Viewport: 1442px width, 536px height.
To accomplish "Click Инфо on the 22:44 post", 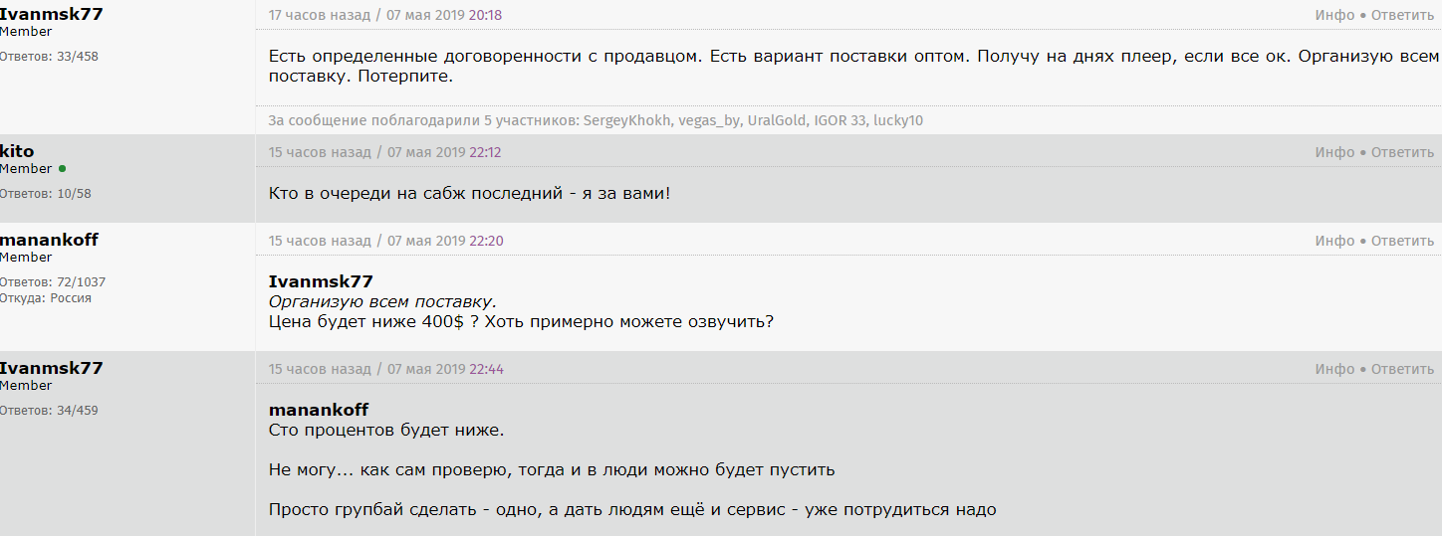I will (1333, 369).
